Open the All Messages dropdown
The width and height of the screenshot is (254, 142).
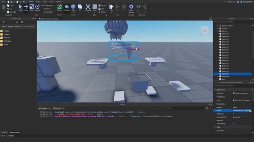[44, 108]
